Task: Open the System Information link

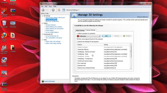Action: tap(50, 81)
